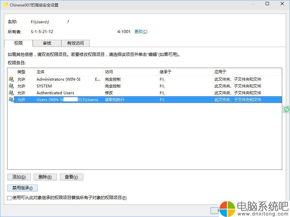Open the 有效访问 tab
Screen dimensions: 290x217
75,43
